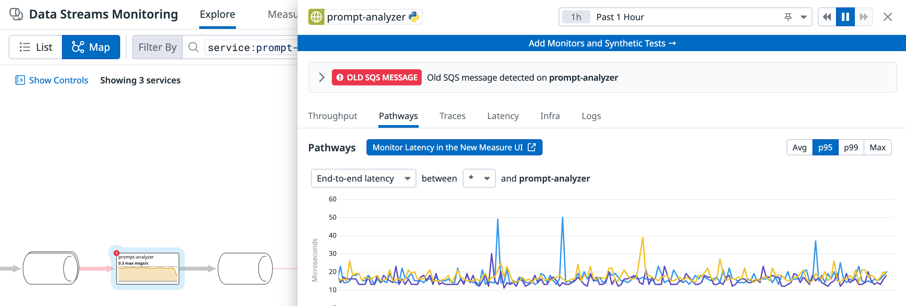Click the rewind time button
Viewport: 906px width, 306px height.
pos(827,17)
